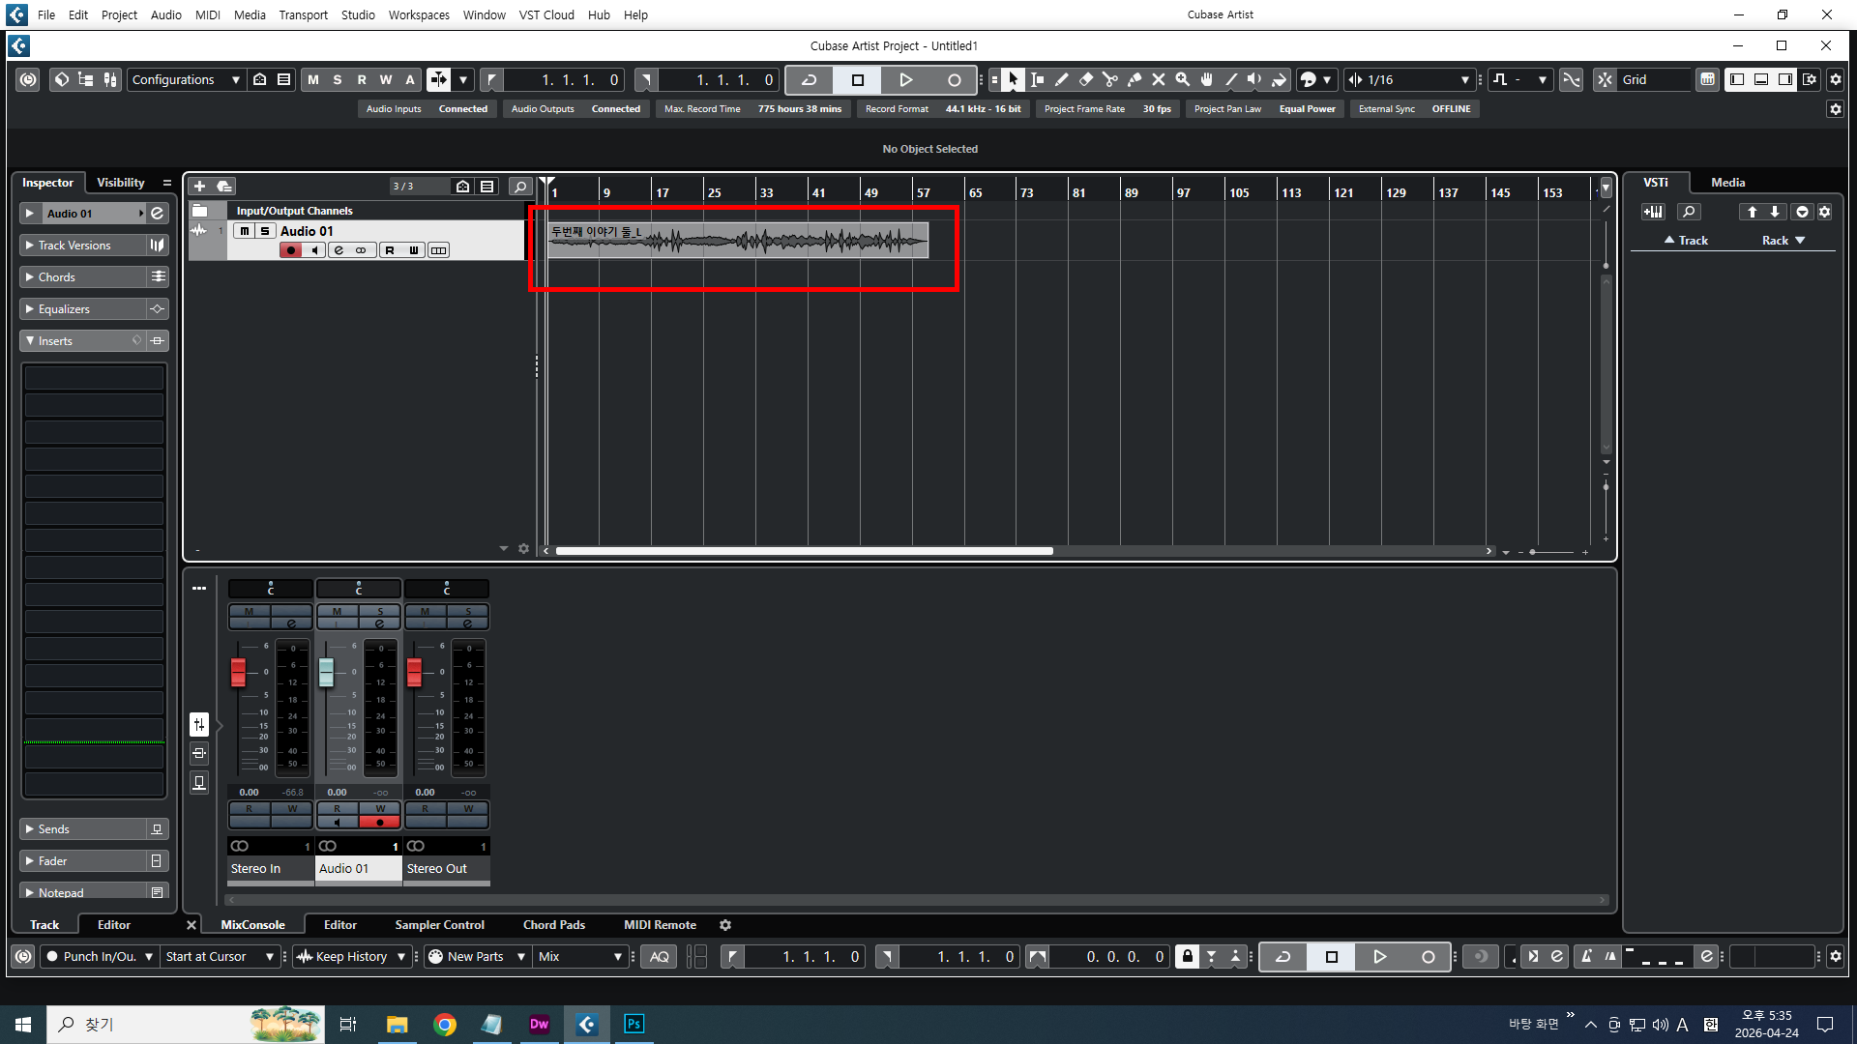Image resolution: width=1857 pixels, height=1044 pixels.
Task: Toggle Snap to Zero Crossing
Action: [x=1571, y=80]
